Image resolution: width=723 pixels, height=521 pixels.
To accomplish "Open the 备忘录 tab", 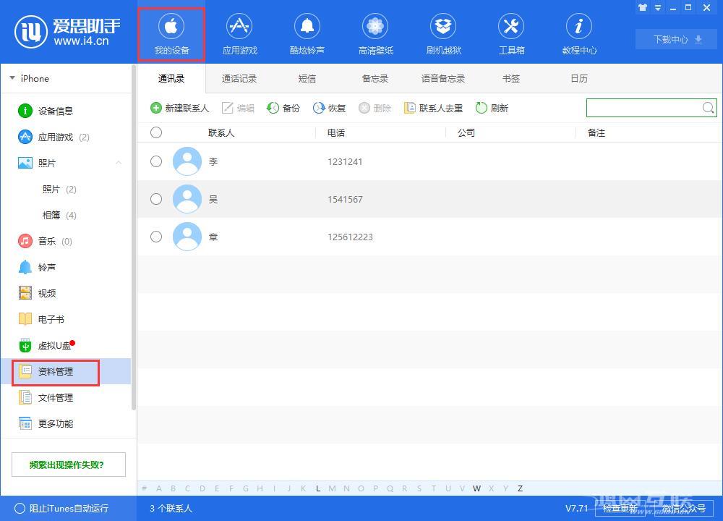I will 375,78.
